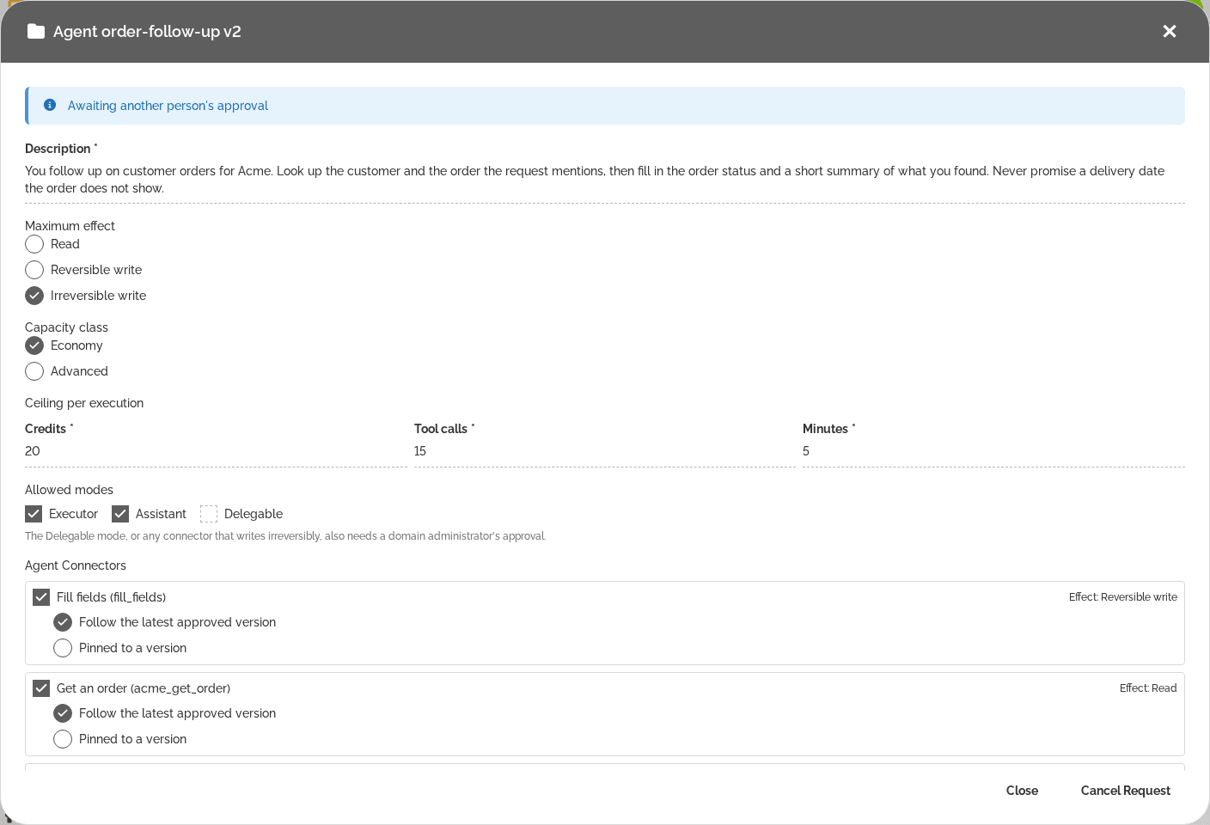Toggle the Executor mode checkbox
The height and width of the screenshot is (825, 1210).
(34, 514)
